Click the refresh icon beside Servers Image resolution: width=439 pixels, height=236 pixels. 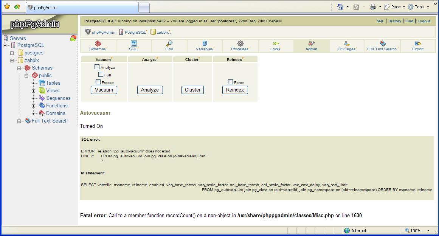pyautogui.click(x=73, y=38)
